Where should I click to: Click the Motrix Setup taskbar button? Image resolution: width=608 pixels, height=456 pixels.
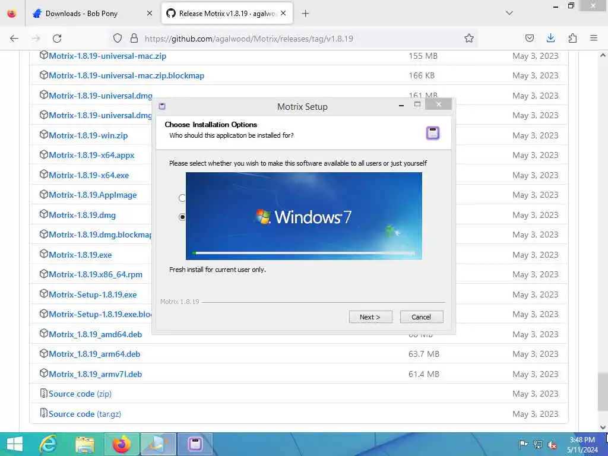pos(195,444)
